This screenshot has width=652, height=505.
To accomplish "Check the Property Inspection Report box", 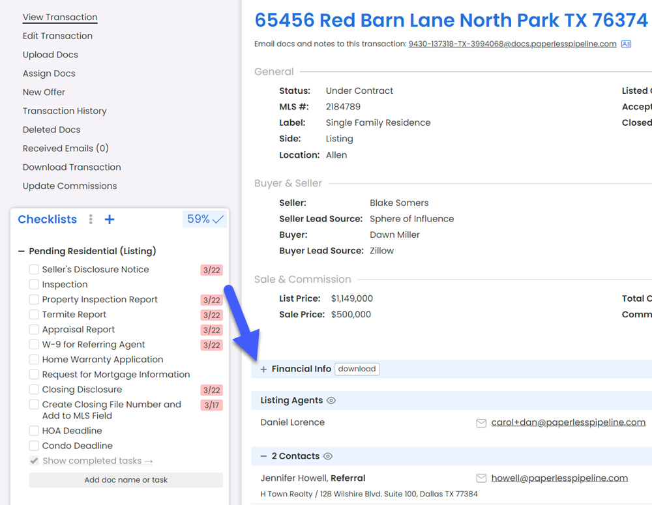I will [34, 299].
